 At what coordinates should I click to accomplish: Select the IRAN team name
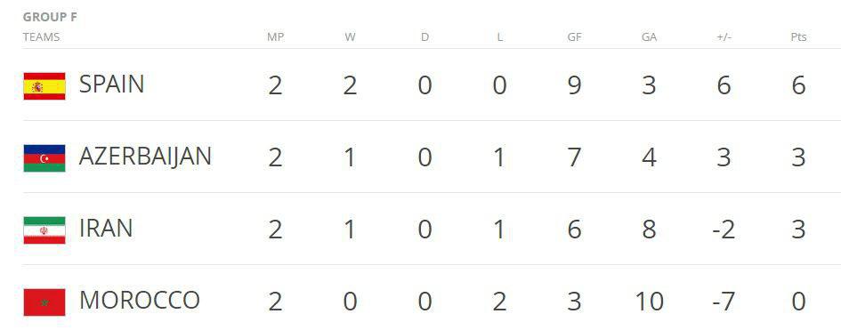tap(106, 229)
